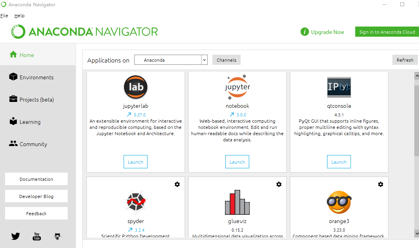Click the notebook version 5.0.0 text

[241, 115]
